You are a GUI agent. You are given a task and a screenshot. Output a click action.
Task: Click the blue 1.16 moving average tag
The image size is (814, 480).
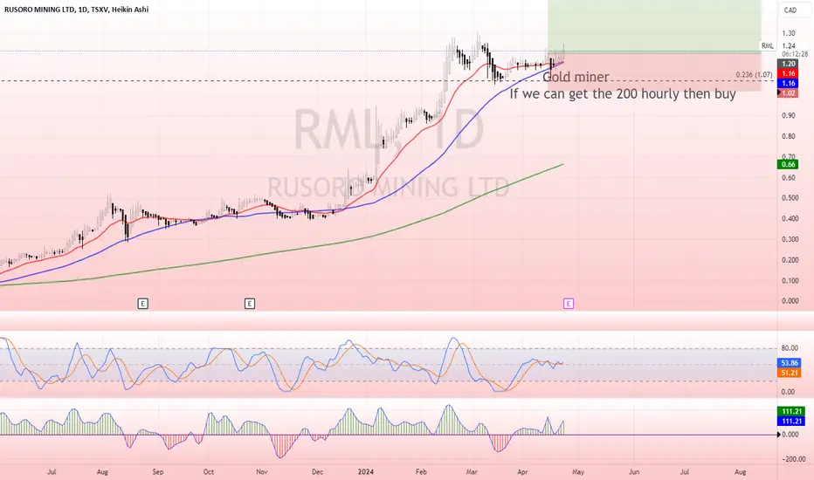tap(789, 84)
